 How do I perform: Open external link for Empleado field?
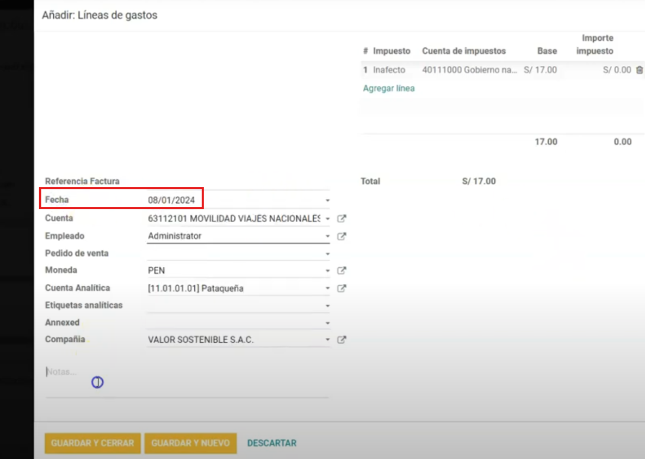click(x=342, y=236)
